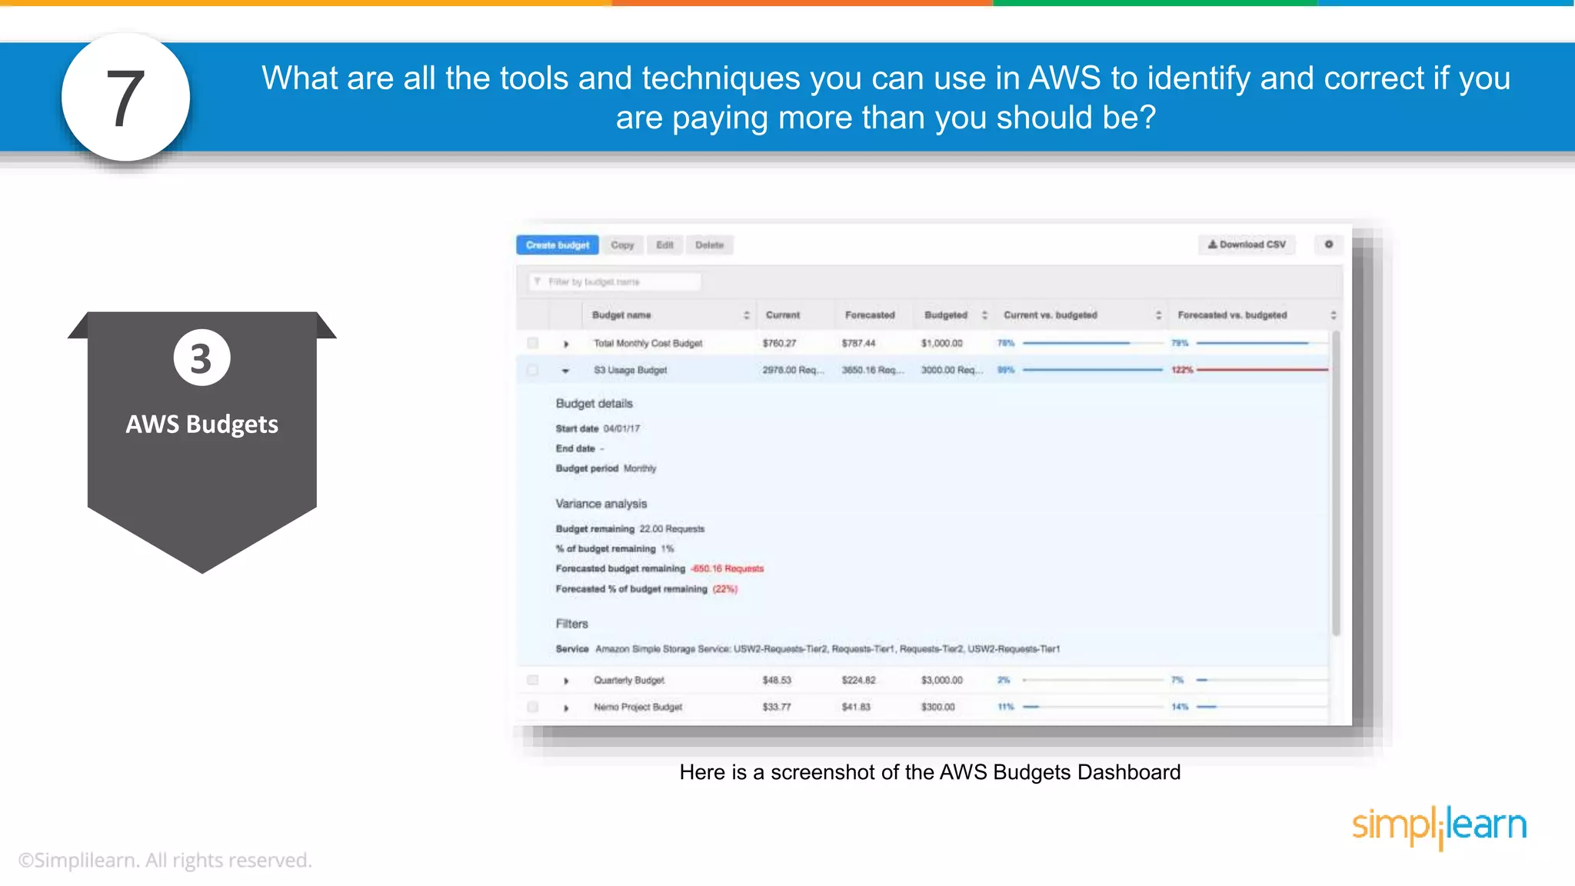Click the vertical scrollbar of budgets table
The width and height of the screenshot is (1575, 886).
(x=1336, y=483)
